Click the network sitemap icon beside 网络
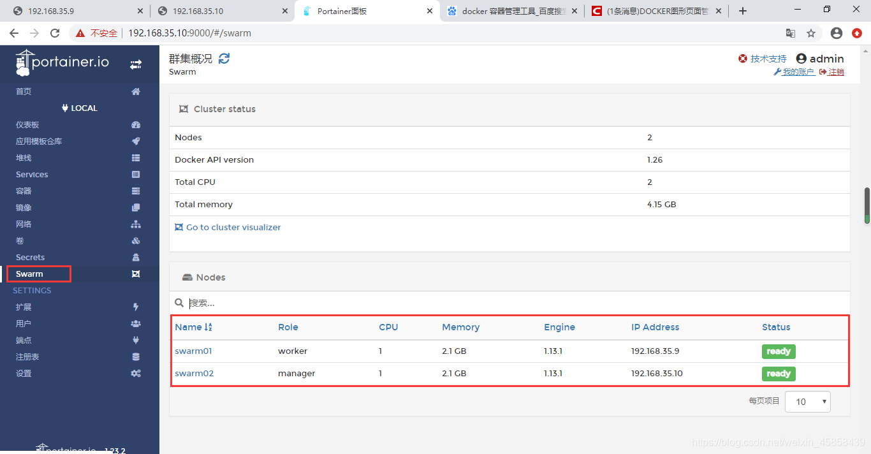 (136, 224)
